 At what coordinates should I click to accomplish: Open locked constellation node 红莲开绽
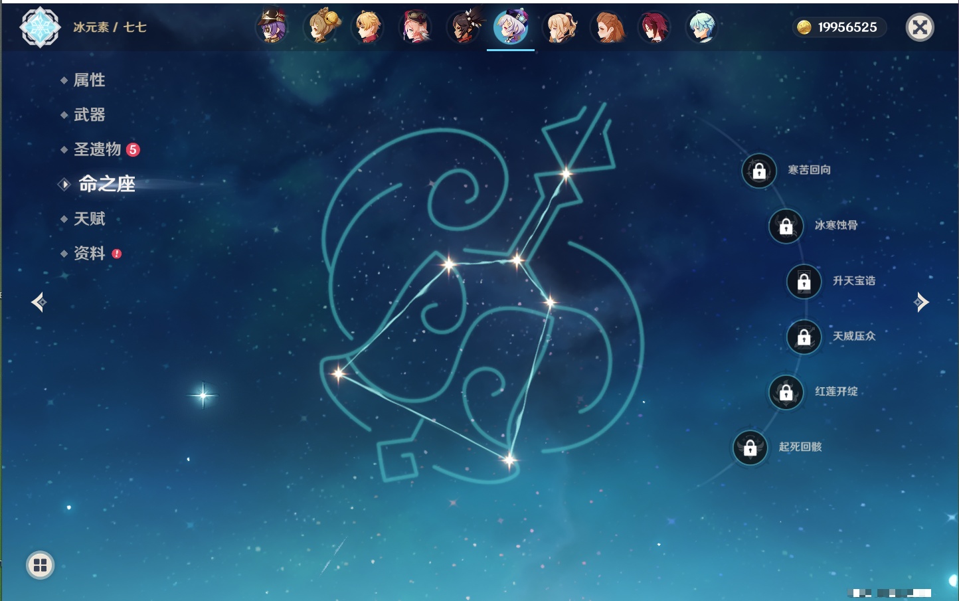(786, 392)
